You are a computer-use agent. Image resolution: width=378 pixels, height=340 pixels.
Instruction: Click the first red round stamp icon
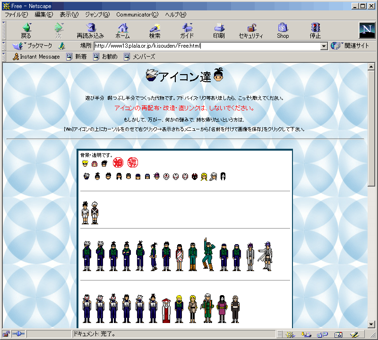point(118,162)
